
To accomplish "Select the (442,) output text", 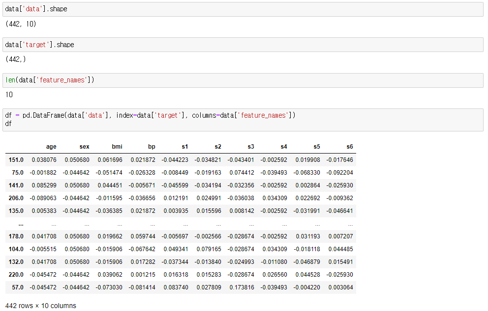I will [16, 59].
